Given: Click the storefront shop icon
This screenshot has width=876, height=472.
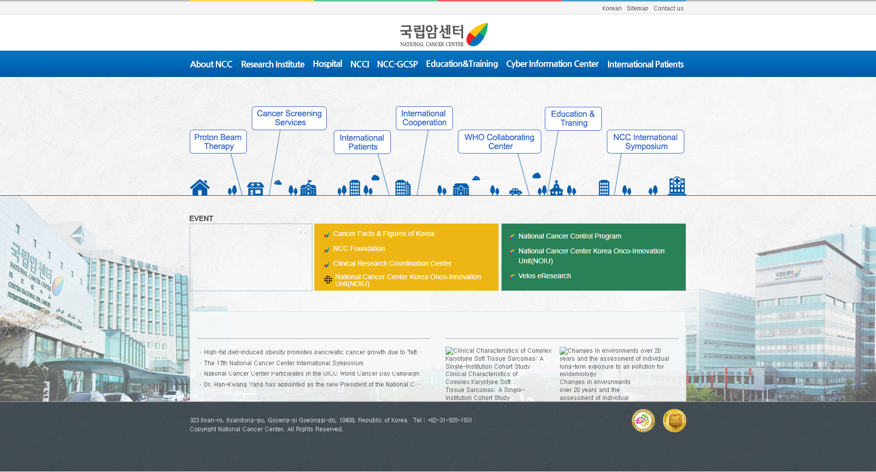Looking at the screenshot, I should [x=255, y=189].
